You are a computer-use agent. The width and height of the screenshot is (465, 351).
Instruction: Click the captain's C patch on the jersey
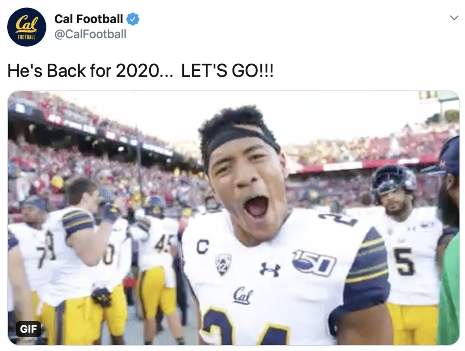tap(202, 247)
